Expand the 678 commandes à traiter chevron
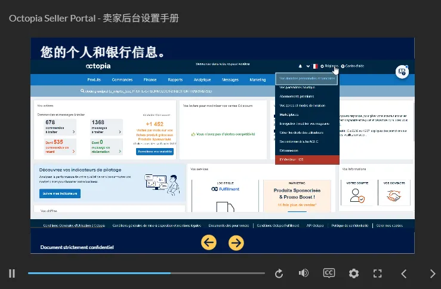This screenshot has width=441, height=289. tap(73, 132)
